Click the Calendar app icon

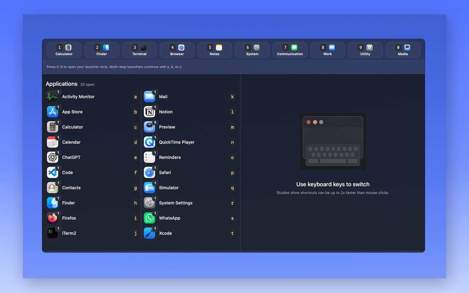[52, 142]
